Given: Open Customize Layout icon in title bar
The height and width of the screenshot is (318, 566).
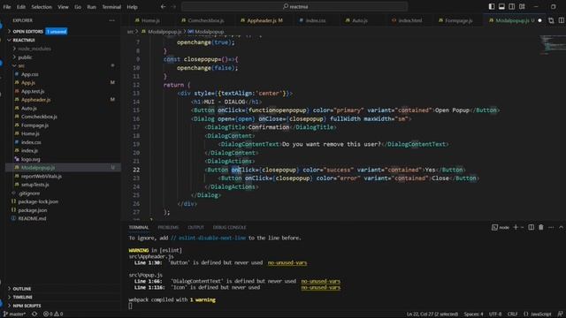Looking at the screenshot, I should (x=522, y=6).
